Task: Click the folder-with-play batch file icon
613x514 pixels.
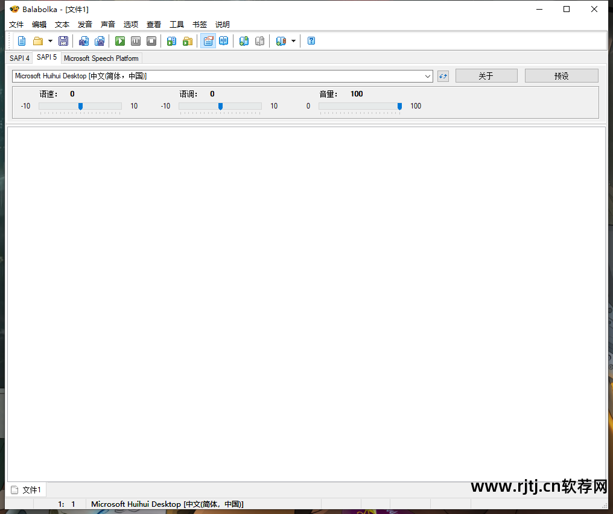Action: click(x=188, y=41)
